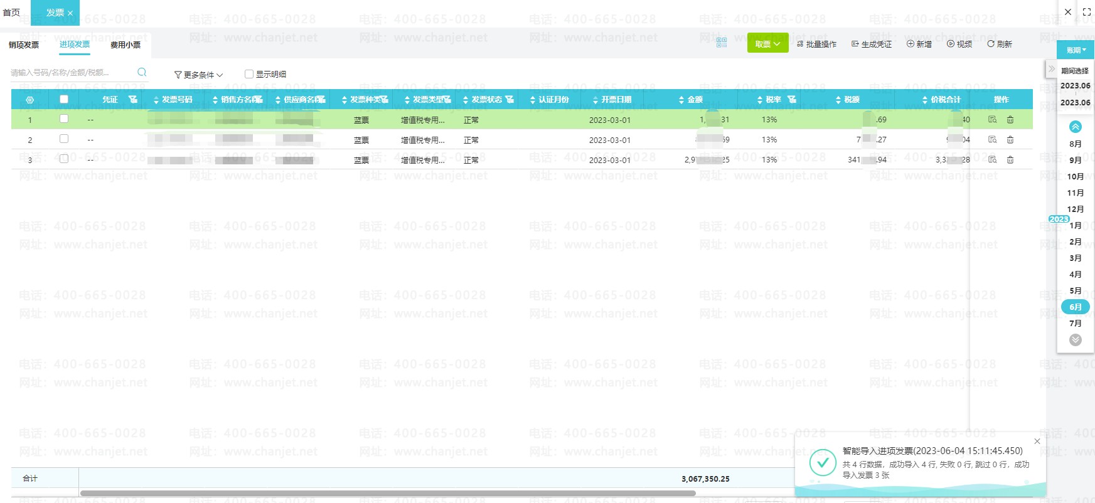
Task: Switch to the 首页 tab
Action: click(11, 12)
